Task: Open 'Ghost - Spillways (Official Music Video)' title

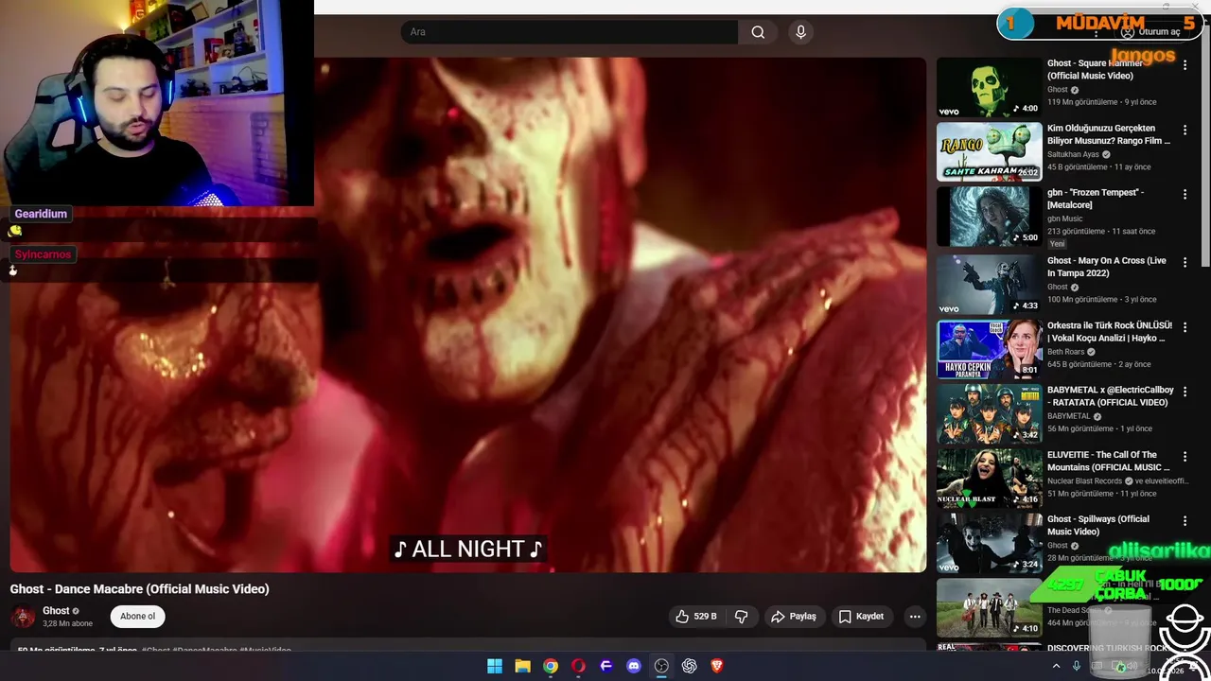Action: pyautogui.click(x=1098, y=525)
